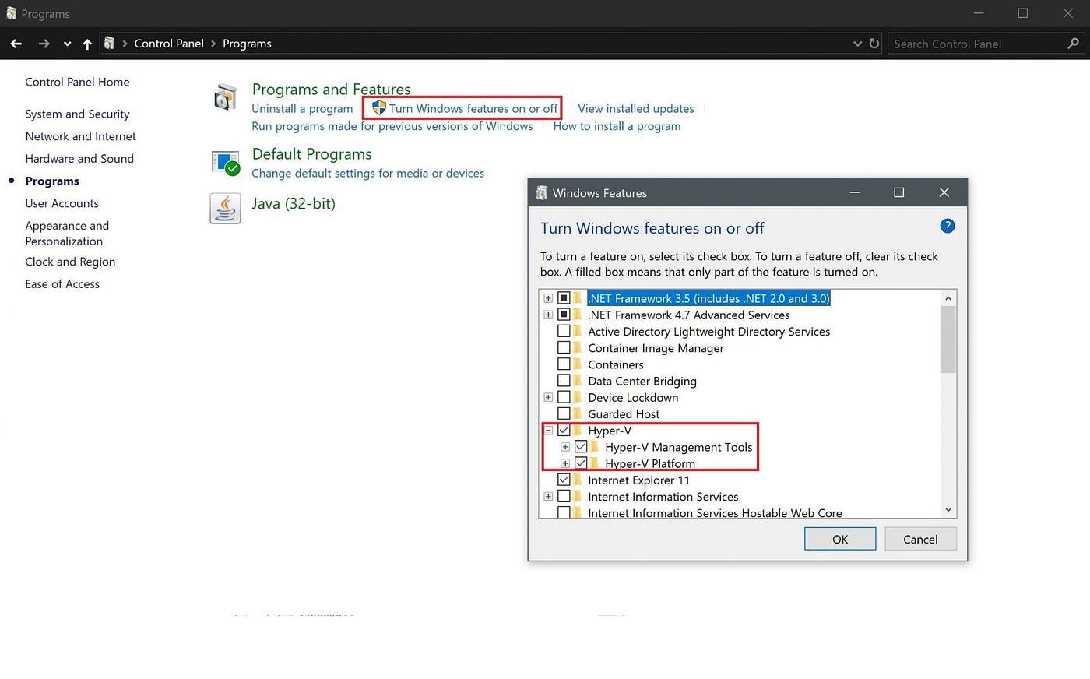Image resolution: width=1090 pixels, height=679 pixels.
Task: Uncheck Hyper-V Platform checkbox
Action: (581, 463)
